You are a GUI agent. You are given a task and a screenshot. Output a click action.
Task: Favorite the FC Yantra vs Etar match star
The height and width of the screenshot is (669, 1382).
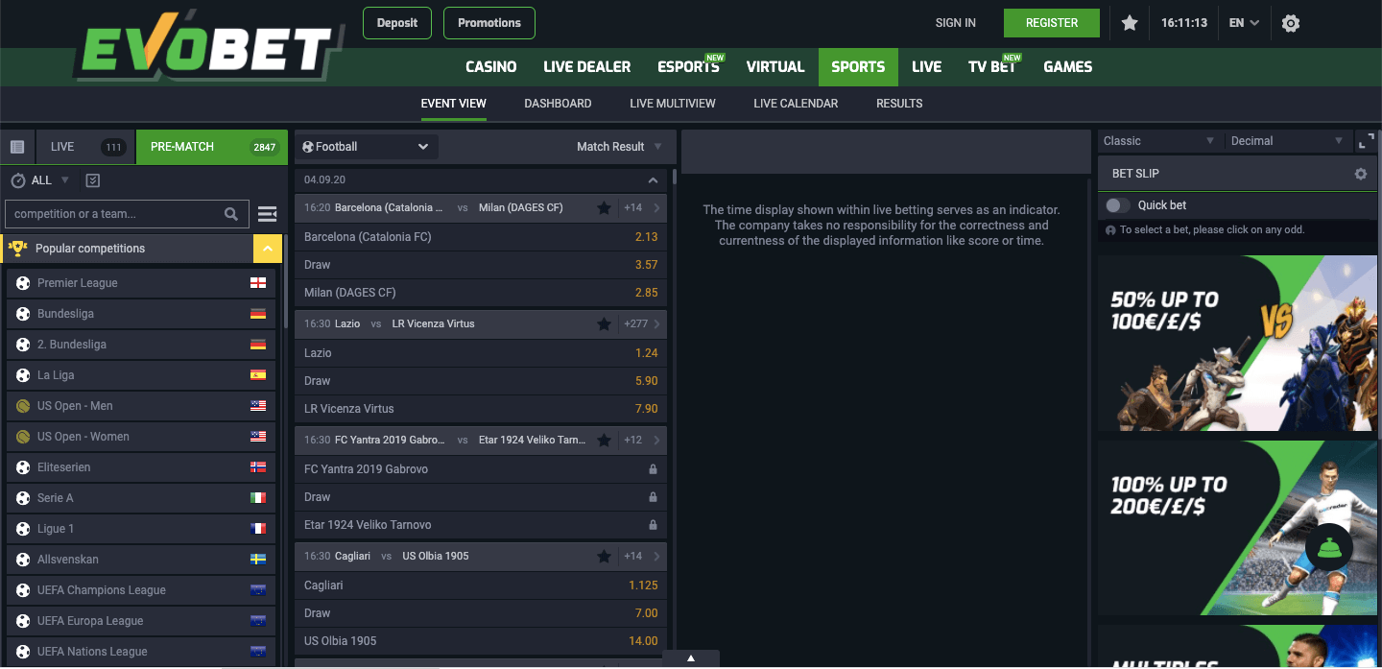point(604,440)
